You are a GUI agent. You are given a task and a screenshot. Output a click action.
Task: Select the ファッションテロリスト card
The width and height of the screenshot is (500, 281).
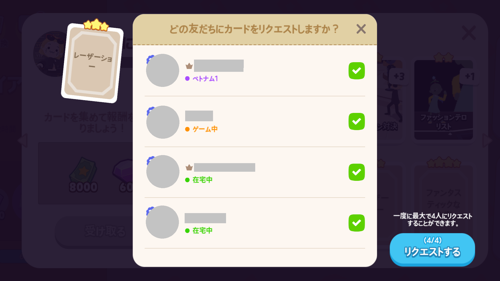pos(443,100)
